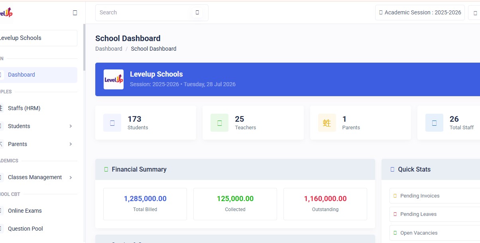Click the Teachers stat card icon

(x=220, y=123)
